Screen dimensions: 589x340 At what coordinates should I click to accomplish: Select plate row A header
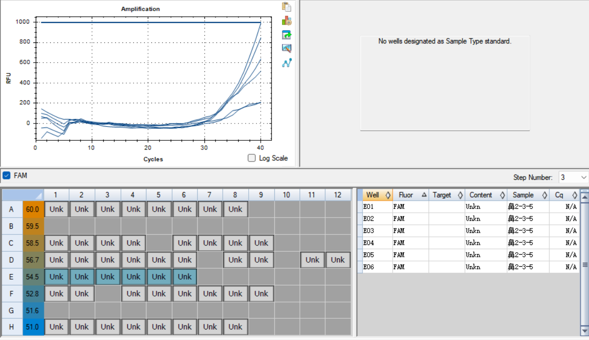tap(12, 209)
